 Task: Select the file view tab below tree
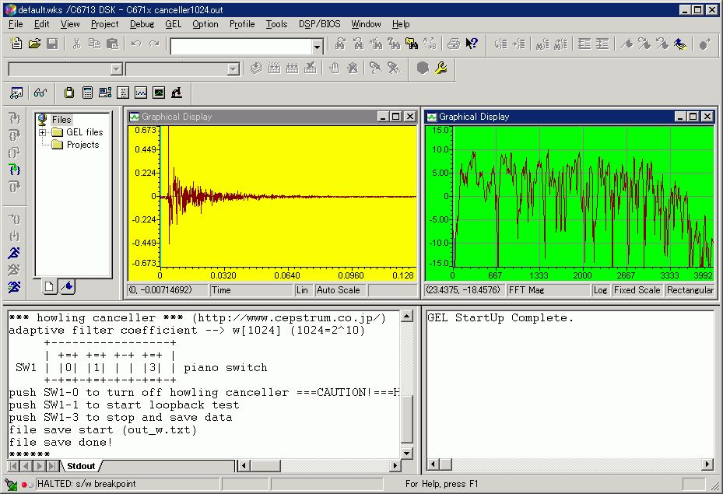coord(49,286)
